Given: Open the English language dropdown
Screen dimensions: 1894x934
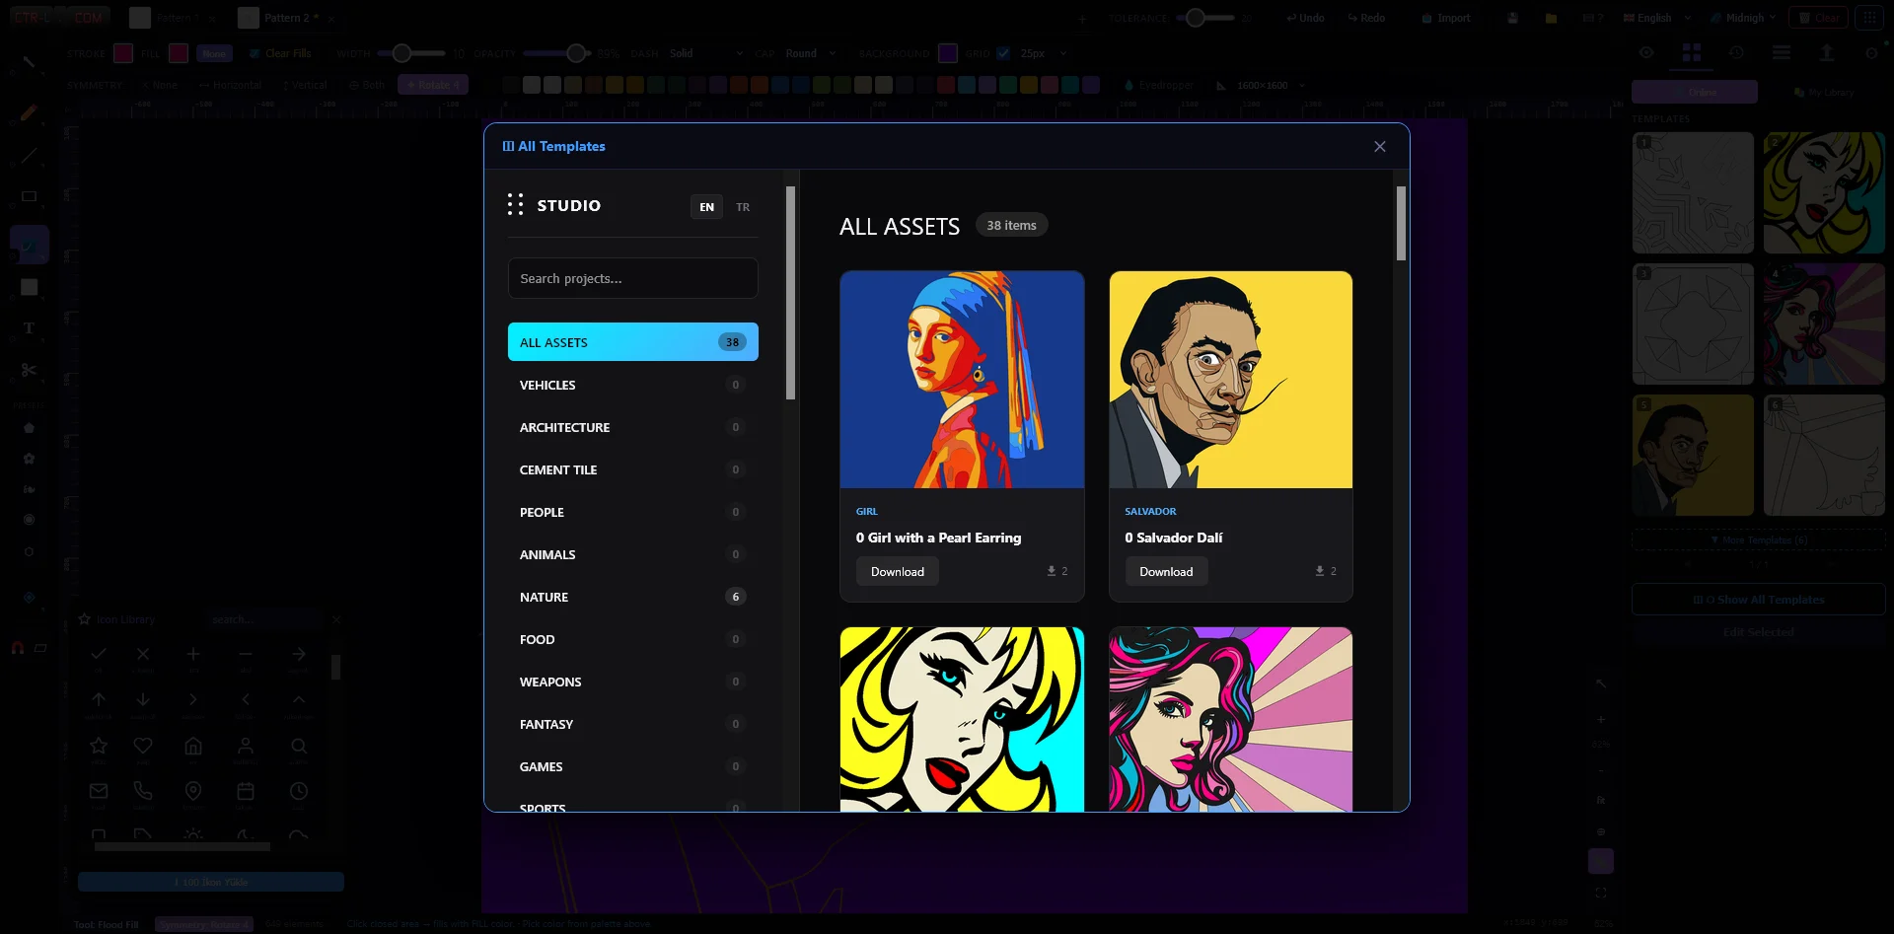Looking at the screenshot, I should pos(1657,18).
